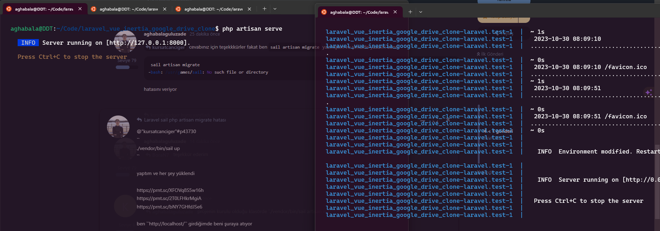The height and width of the screenshot is (231, 660).
Task: Click the avatar beside the aghabalaguluzade post
Action: point(126,41)
